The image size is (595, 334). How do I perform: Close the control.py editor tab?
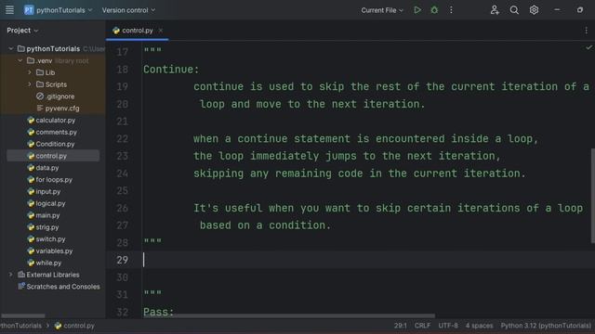point(161,31)
